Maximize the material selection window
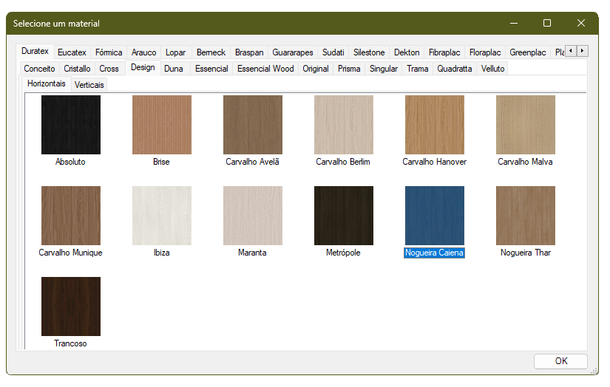The width and height of the screenshot is (610, 387). [x=547, y=24]
